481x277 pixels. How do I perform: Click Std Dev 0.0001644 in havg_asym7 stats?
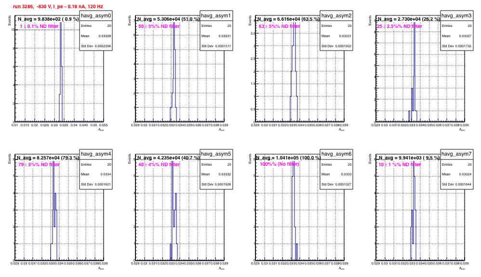(456, 185)
